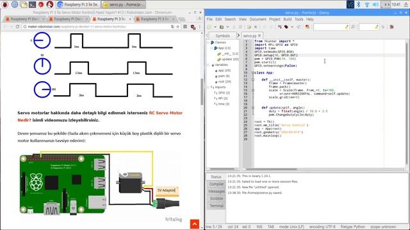Click the Compile icon in Geany toolbar

click(279, 27)
